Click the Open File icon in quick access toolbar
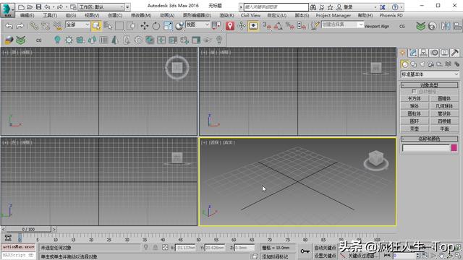The width and height of the screenshot is (463, 260). [x=30, y=6]
